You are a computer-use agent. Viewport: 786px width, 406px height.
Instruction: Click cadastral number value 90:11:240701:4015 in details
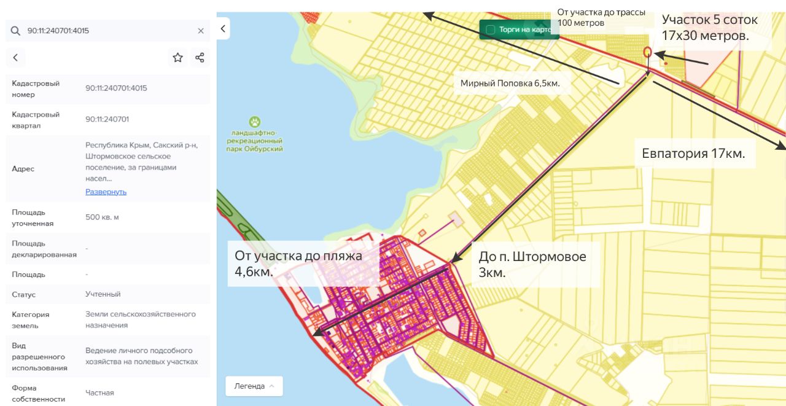pos(116,88)
